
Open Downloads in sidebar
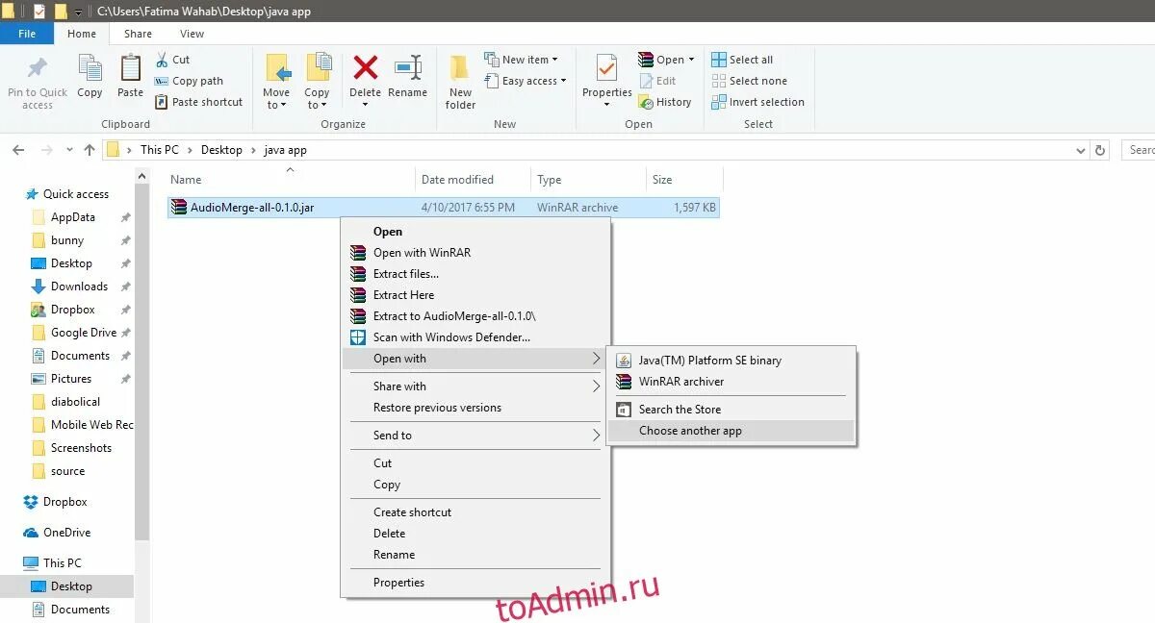point(79,287)
